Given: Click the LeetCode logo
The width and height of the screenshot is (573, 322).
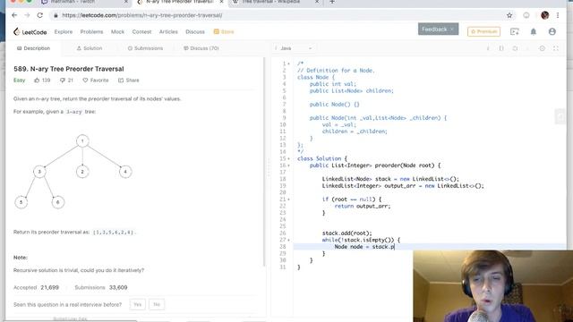Looking at the screenshot, I should (x=30, y=32).
